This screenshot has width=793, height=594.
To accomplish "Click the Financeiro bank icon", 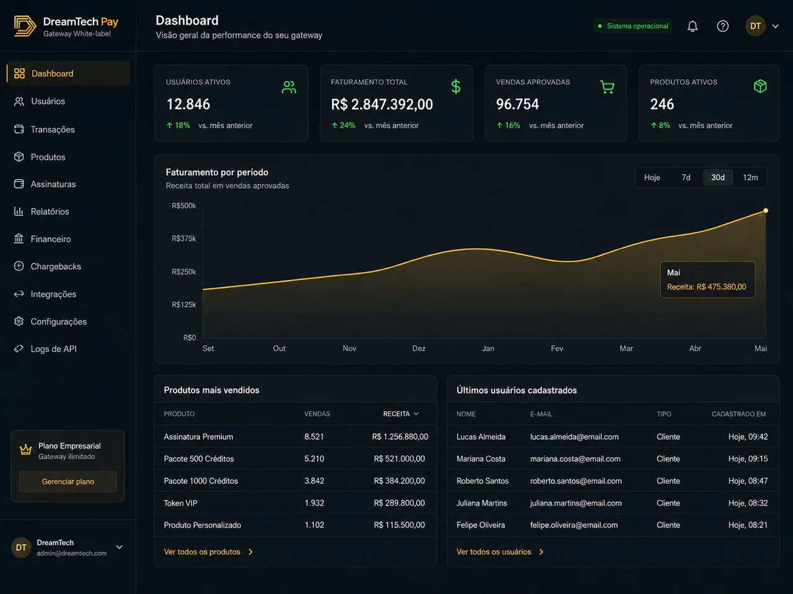I will (x=19, y=239).
